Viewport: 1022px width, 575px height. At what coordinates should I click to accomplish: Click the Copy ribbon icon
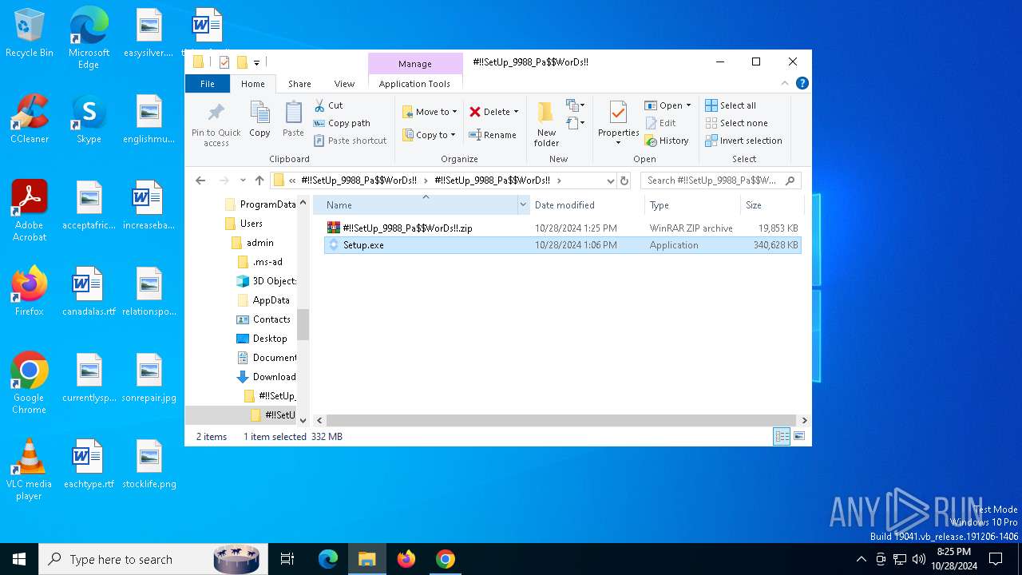[259, 119]
